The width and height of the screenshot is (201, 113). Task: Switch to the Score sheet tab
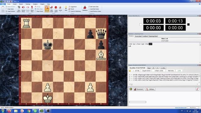point(138,36)
